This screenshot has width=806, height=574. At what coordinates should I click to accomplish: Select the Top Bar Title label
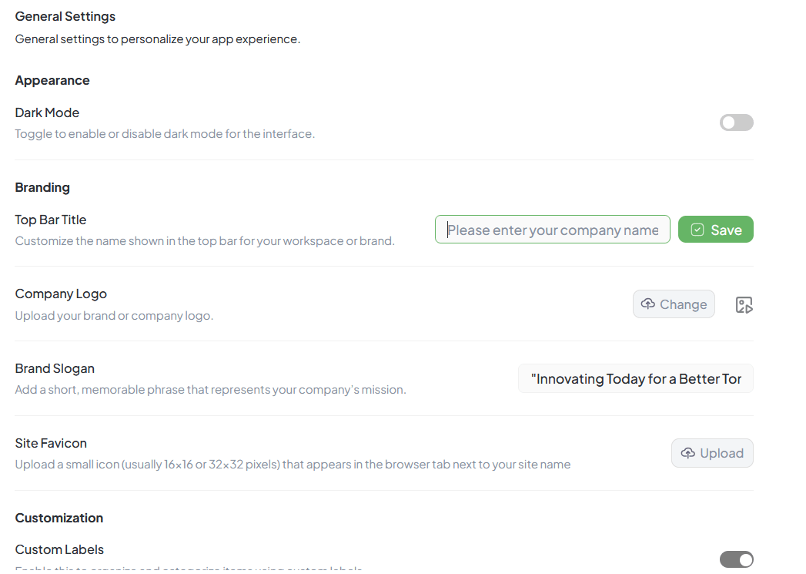click(51, 220)
